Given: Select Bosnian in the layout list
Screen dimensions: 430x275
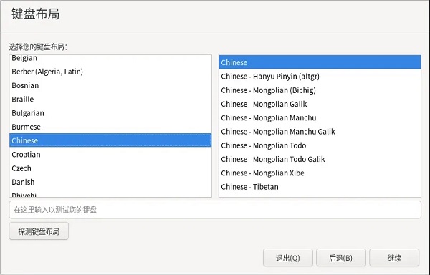Looking at the screenshot, I should tap(110, 85).
